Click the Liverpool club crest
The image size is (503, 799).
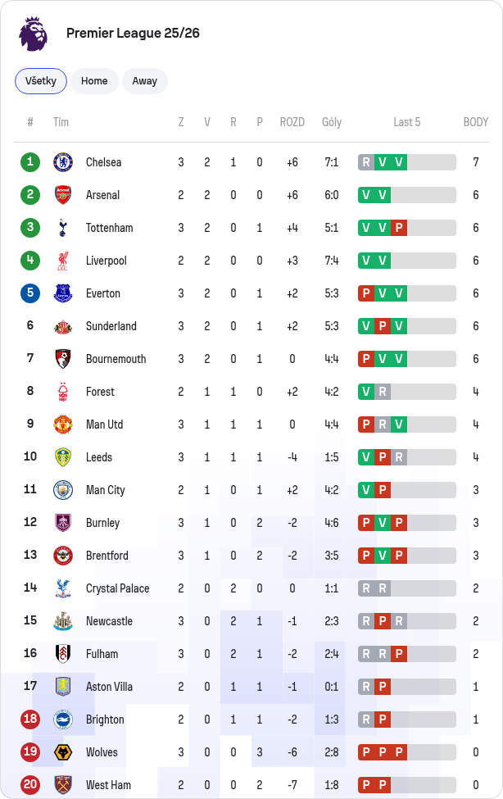click(x=63, y=261)
